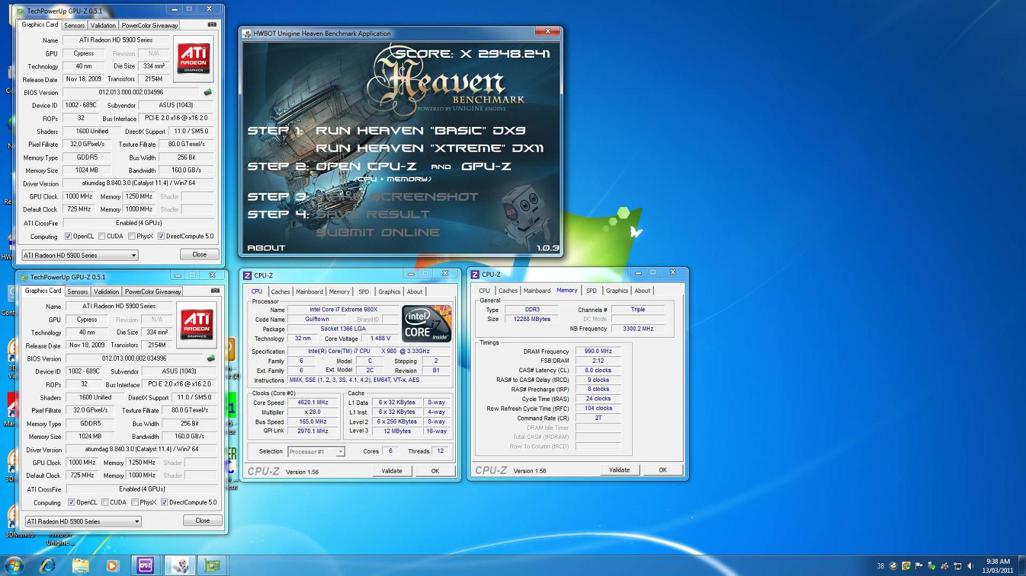
Task: Open Windows Media Player taskbar icon
Action: (112, 566)
